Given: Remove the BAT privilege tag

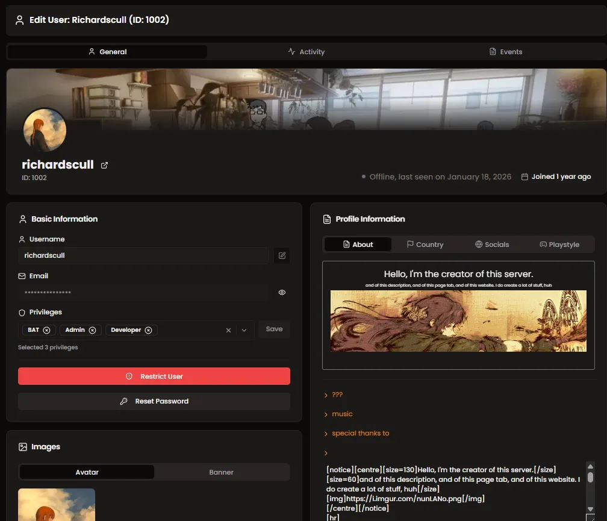Looking at the screenshot, I should click(46, 330).
